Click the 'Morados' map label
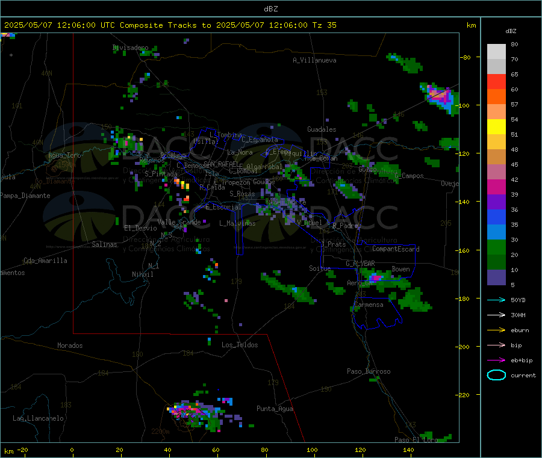Screen dimensions: 542x458 pos(70,345)
